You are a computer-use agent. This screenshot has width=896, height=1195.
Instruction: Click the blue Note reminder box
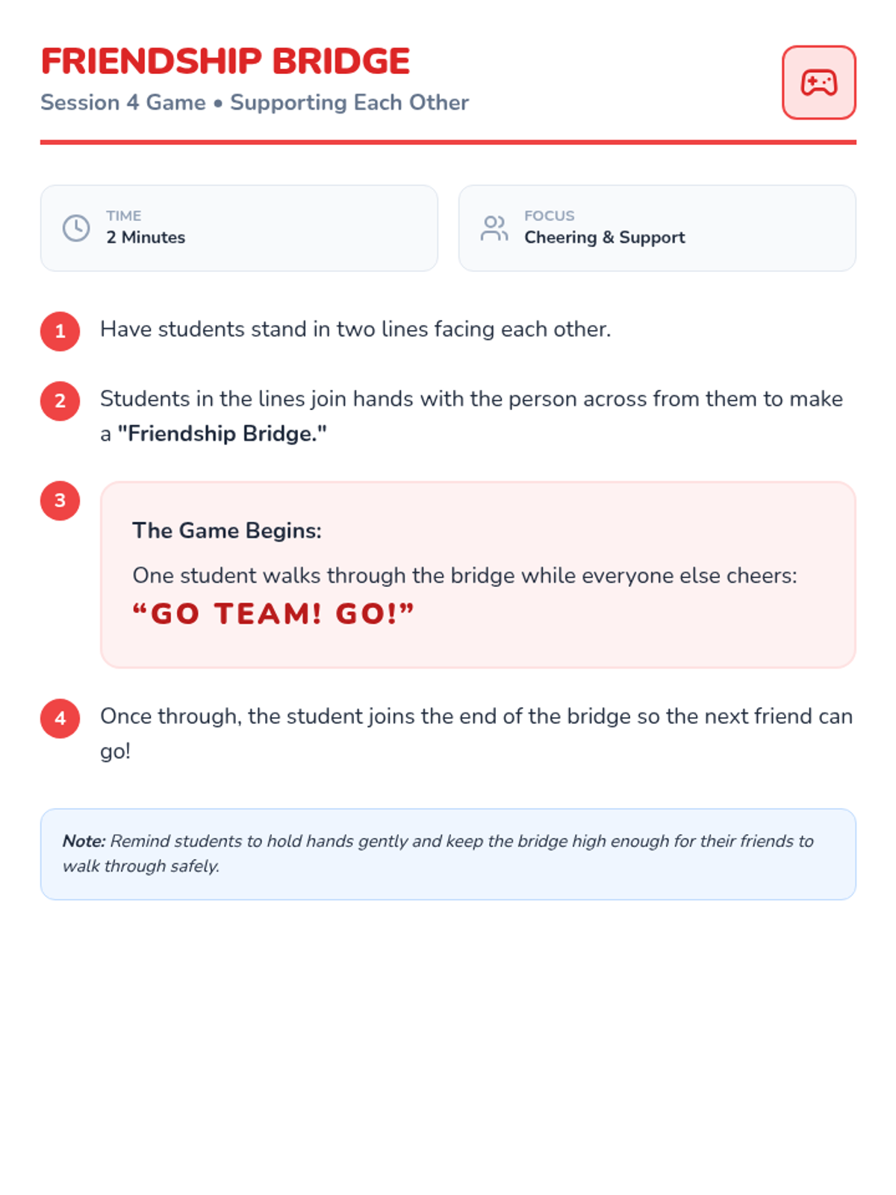448,854
